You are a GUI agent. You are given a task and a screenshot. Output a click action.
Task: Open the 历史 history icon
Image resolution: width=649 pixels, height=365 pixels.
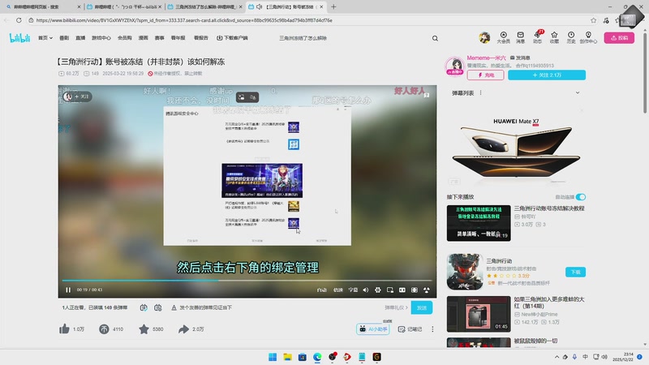pos(571,37)
